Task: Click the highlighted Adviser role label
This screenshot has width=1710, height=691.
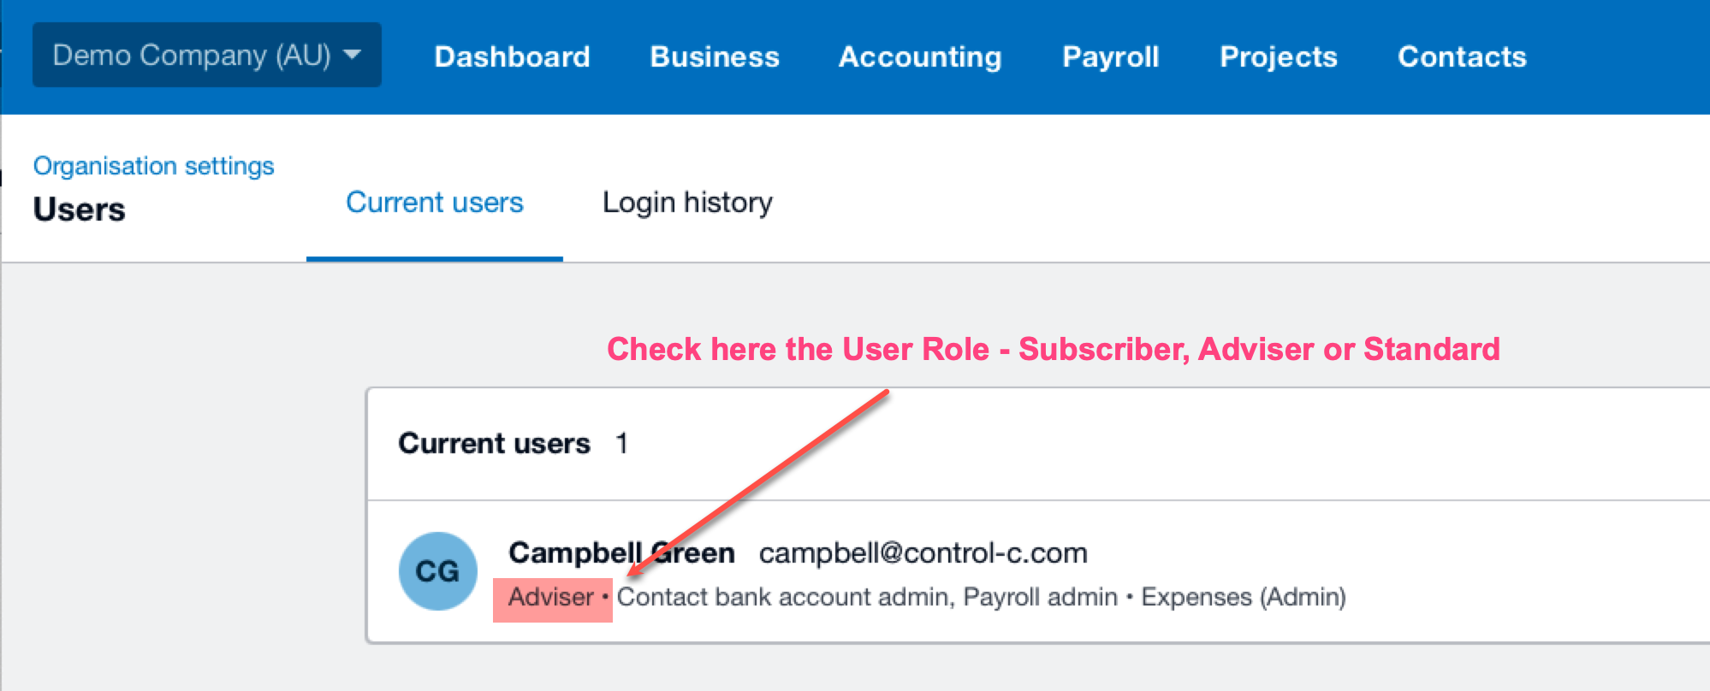Action: [x=551, y=597]
